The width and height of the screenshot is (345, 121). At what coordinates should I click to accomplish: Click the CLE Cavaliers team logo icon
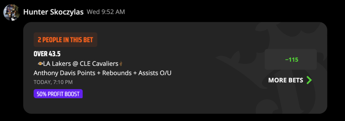click(x=121, y=64)
